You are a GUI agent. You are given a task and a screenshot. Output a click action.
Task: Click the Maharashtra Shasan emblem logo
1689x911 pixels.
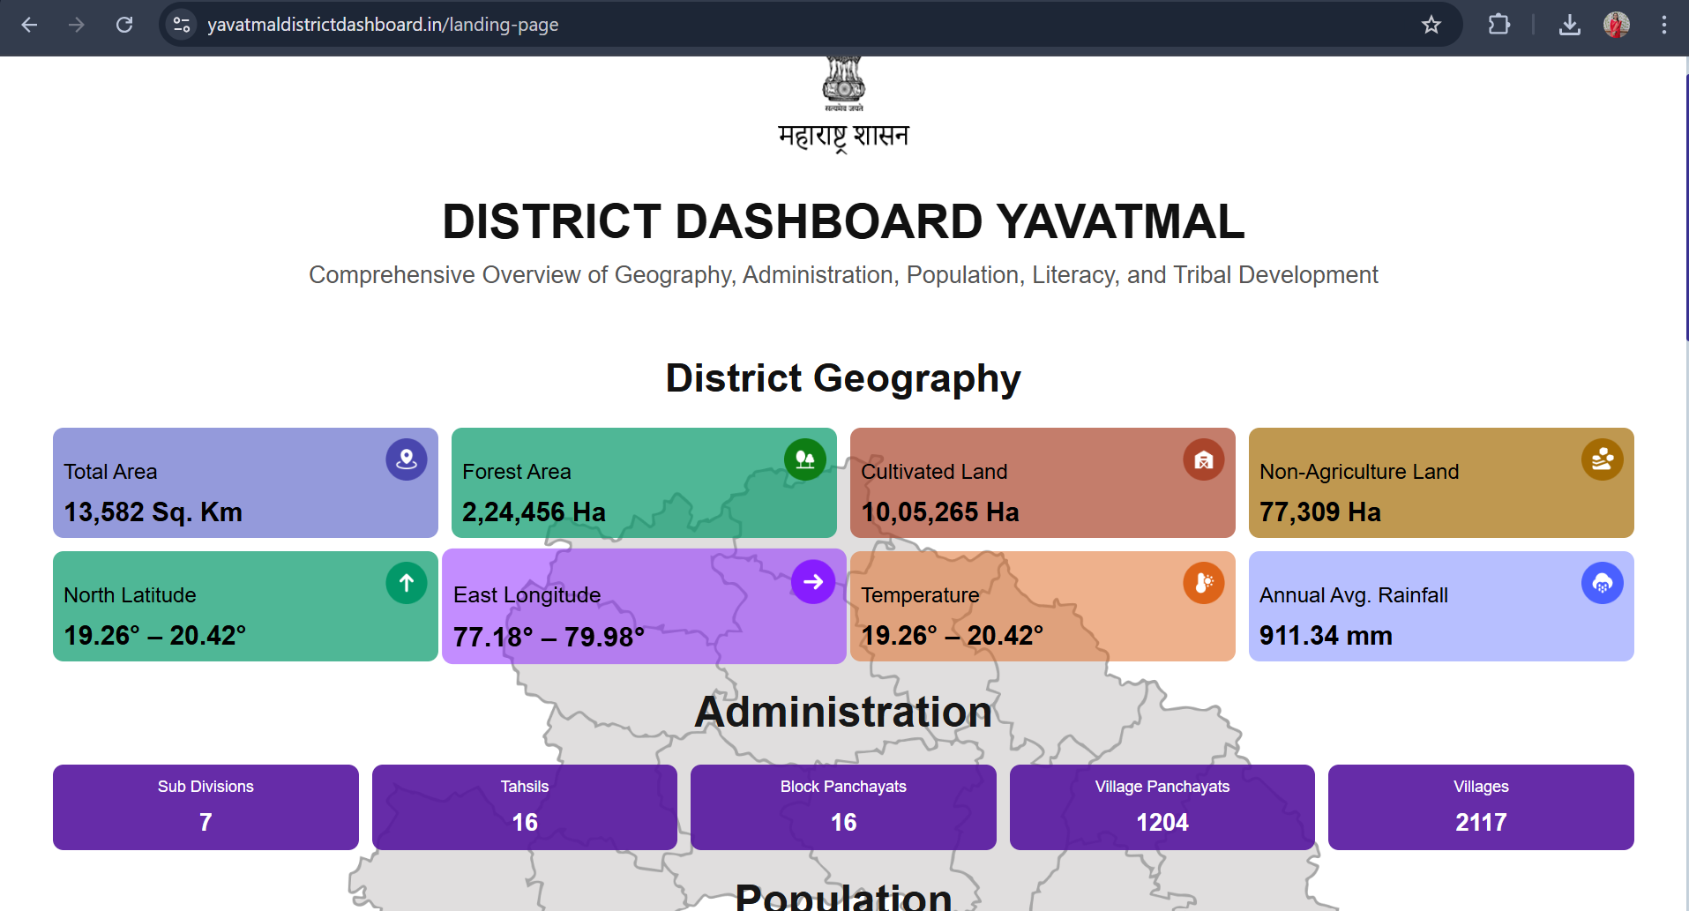tap(844, 104)
